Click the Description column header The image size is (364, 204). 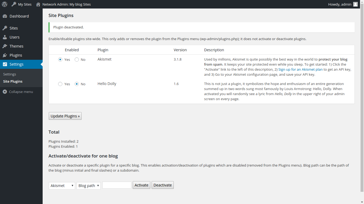(x=214, y=50)
